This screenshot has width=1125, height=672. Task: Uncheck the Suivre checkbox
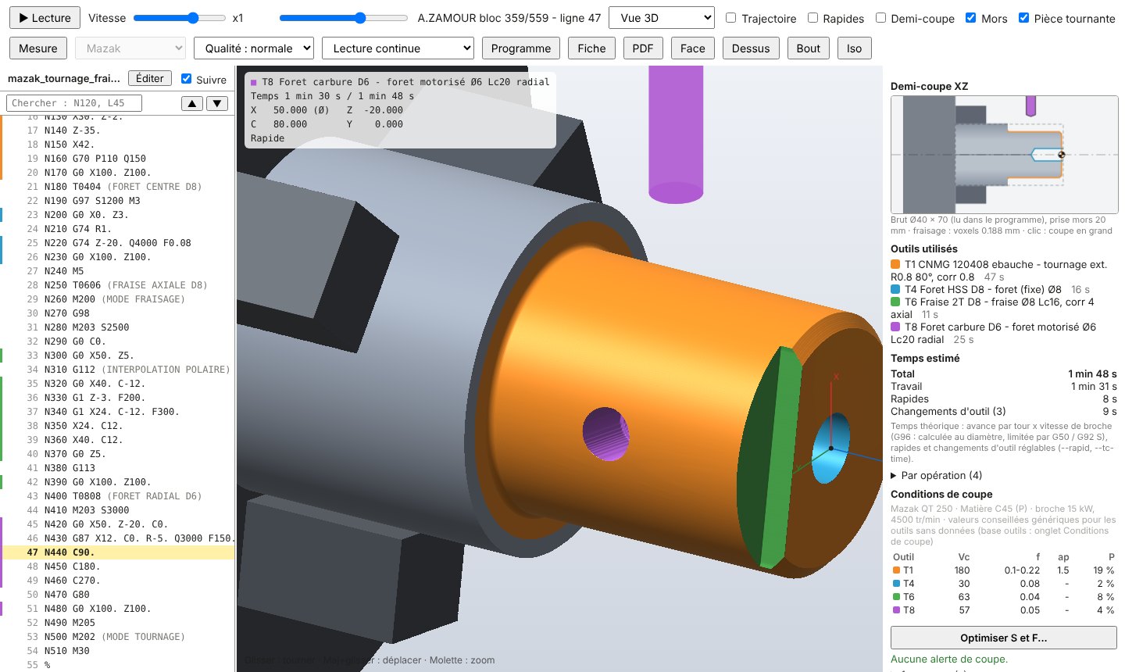click(x=186, y=79)
